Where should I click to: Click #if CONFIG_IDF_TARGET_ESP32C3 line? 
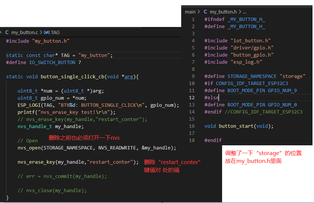coord(246,83)
